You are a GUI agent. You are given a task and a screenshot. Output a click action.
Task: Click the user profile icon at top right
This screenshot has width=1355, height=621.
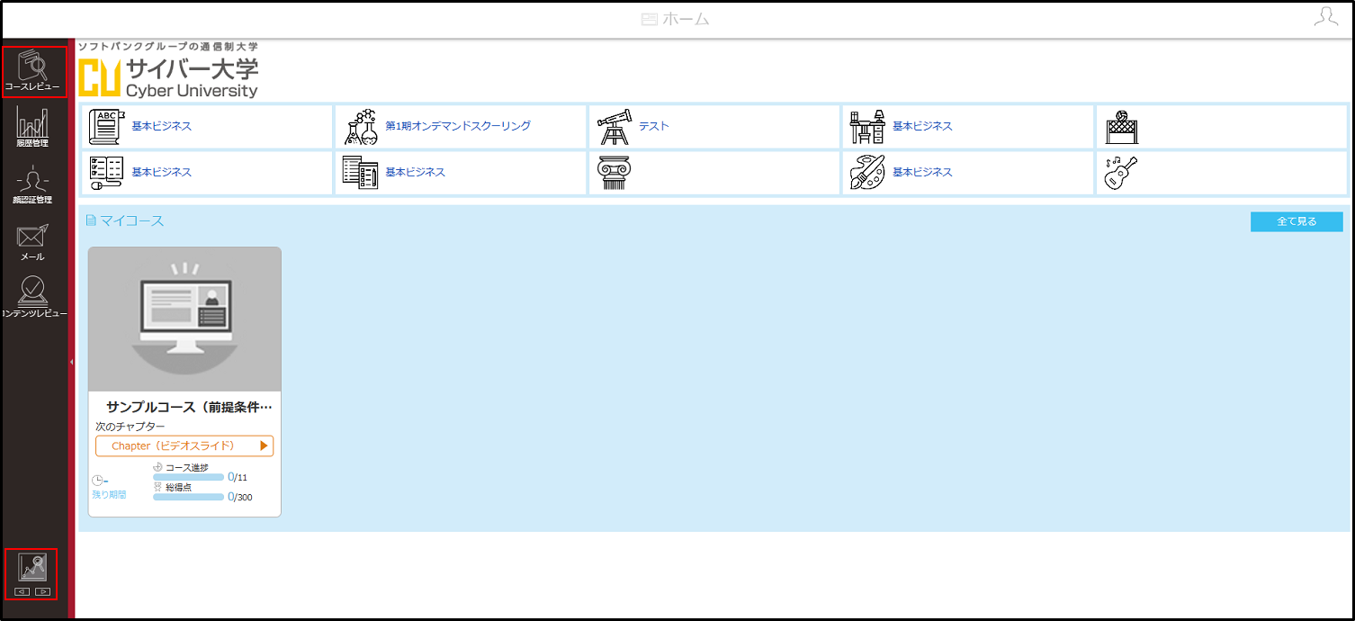click(x=1326, y=18)
